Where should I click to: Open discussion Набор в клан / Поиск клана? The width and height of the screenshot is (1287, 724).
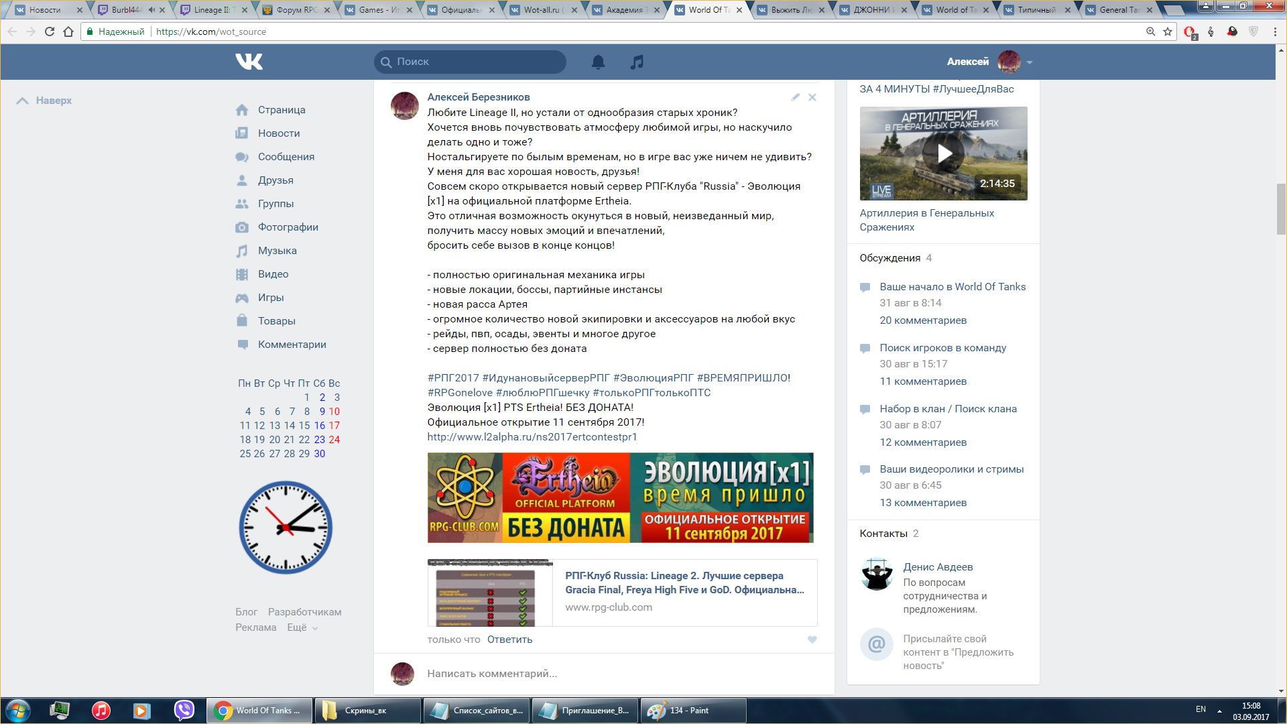point(948,409)
